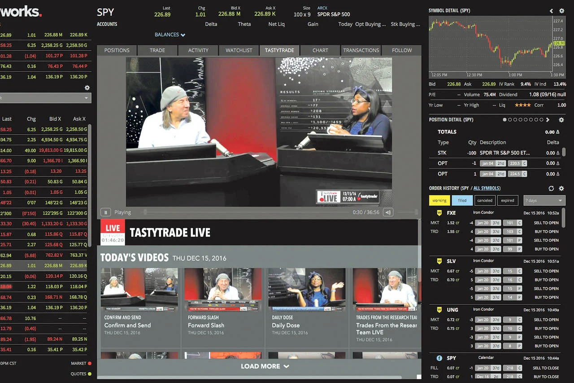This screenshot has height=383, width=574.
Task: Open the ACTIVITY tab
Action: pyautogui.click(x=198, y=50)
